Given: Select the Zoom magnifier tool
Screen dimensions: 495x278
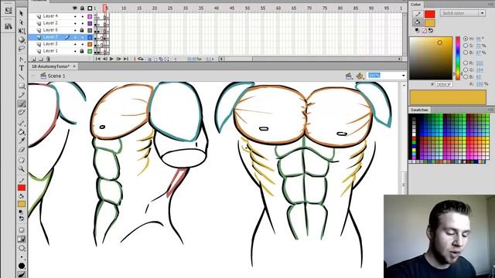Looking at the screenshot, I should coord(22,169).
